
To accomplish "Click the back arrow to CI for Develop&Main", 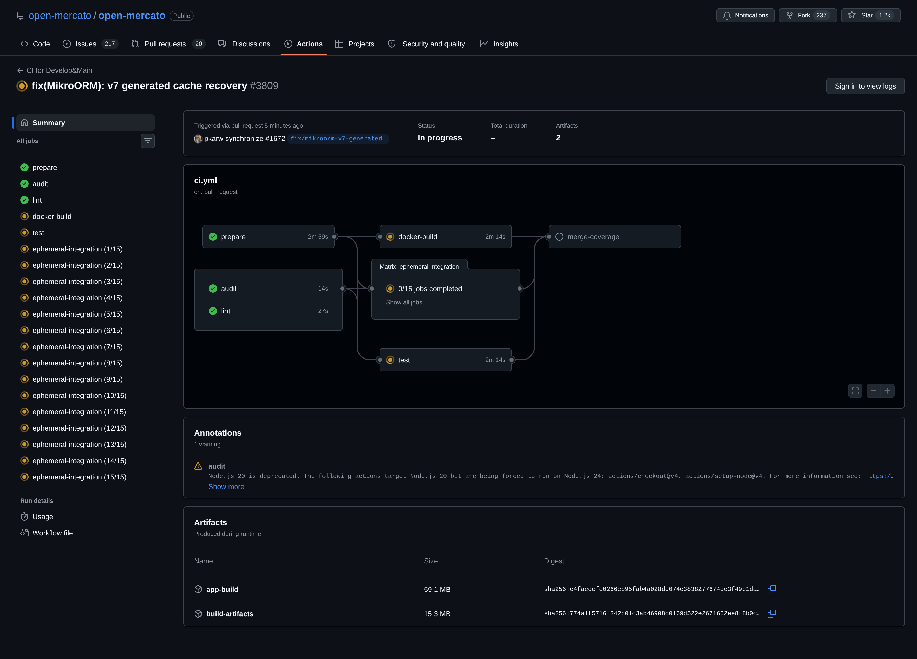I will [20, 71].
